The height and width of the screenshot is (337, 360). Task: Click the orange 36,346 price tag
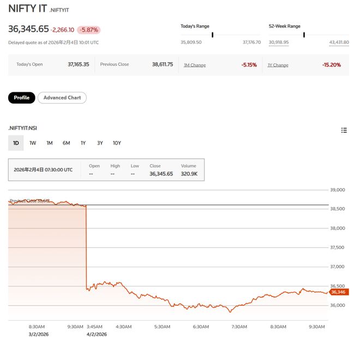[339, 292]
